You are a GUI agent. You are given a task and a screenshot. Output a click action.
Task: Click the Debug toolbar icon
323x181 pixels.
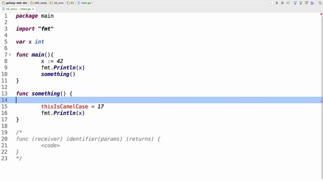(283, 3)
